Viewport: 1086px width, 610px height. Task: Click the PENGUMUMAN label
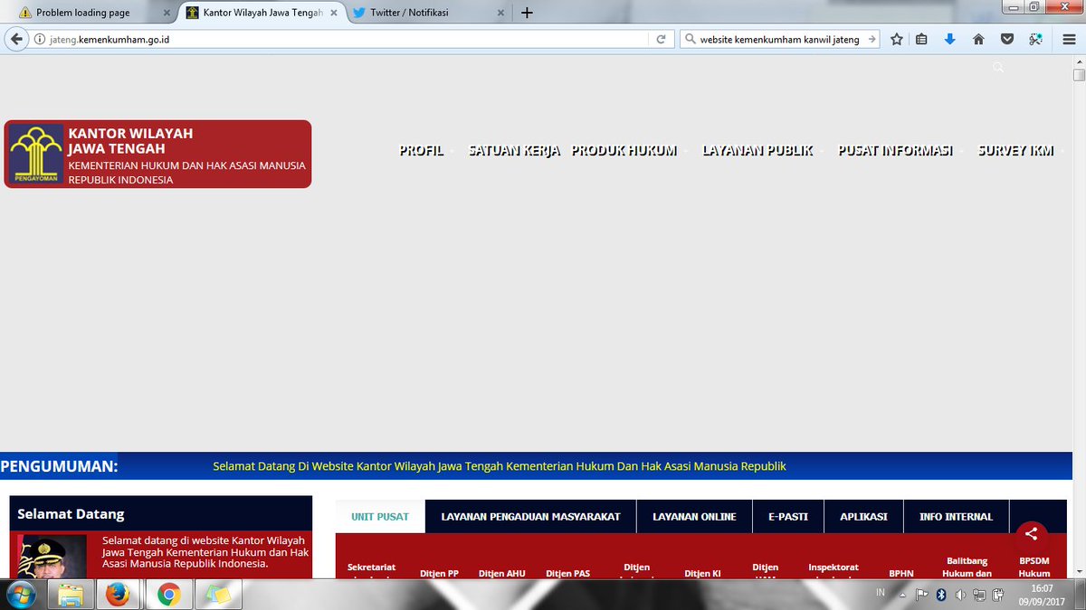click(59, 466)
